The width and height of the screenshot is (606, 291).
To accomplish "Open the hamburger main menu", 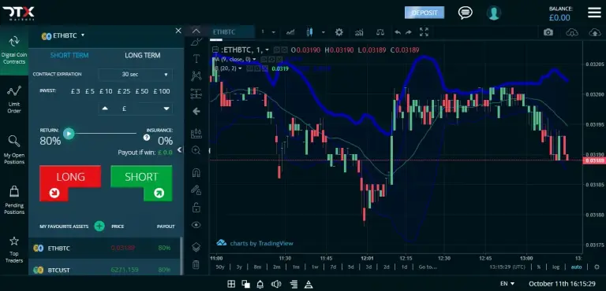I will 594,13.
